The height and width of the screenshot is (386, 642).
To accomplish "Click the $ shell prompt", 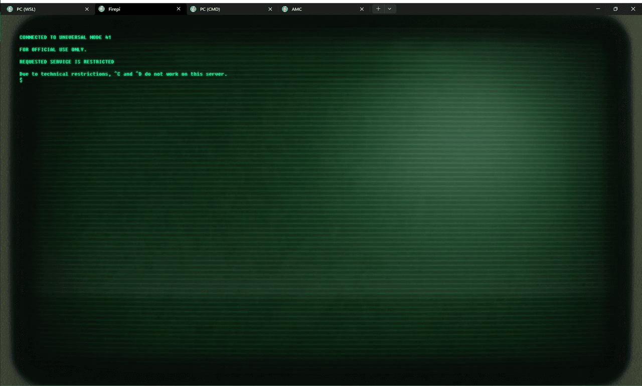I will pos(21,80).
